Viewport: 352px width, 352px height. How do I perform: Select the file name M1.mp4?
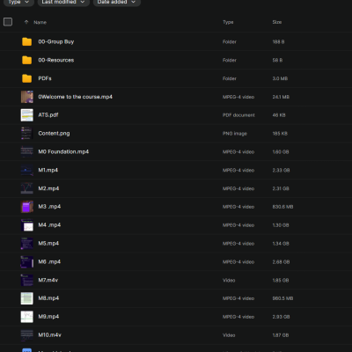click(x=48, y=170)
